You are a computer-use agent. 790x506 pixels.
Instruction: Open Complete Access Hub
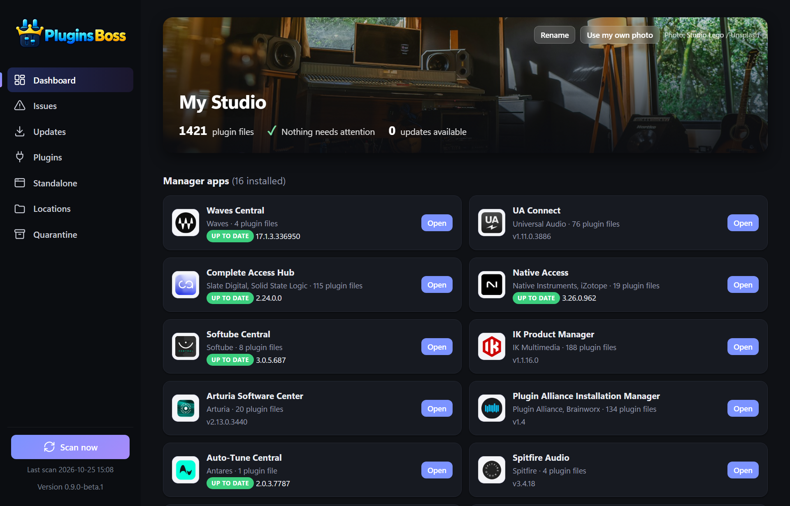coord(437,285)
